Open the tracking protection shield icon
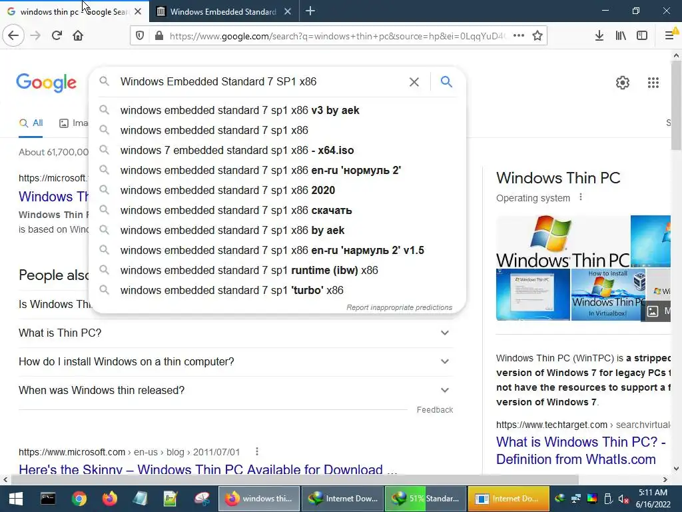682x512 pixels. (x=140, y=36)
